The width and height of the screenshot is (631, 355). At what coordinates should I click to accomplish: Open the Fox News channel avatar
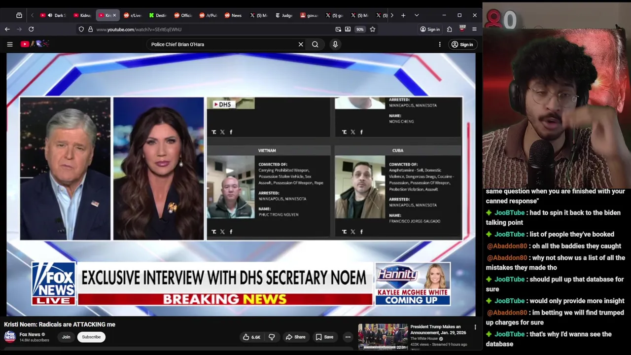coord(10,337)
